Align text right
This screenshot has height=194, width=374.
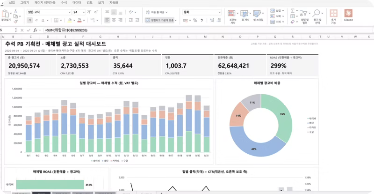pos(121,20)
